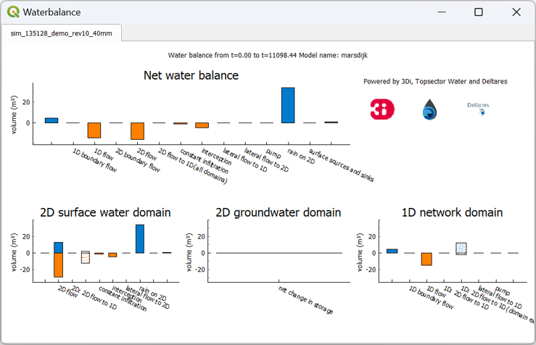
Task: Click the Deltares logo
Action: tap(478, 108)
